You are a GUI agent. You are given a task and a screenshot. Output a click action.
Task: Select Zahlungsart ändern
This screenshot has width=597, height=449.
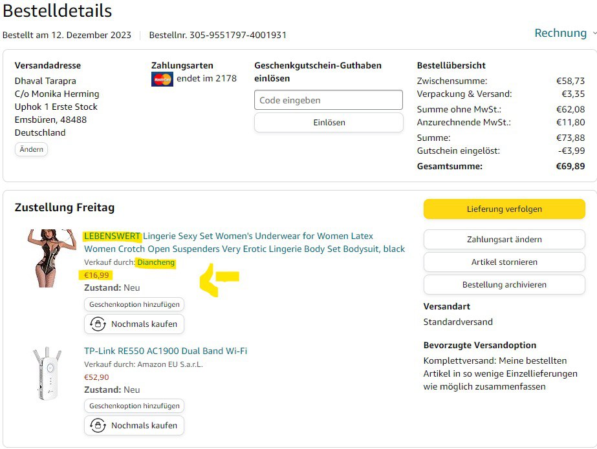(x=504, y=239)
